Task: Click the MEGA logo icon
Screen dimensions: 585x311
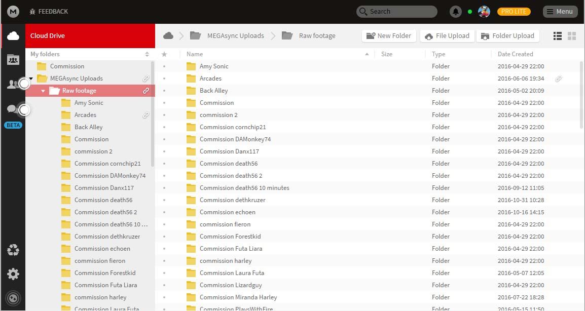Action: click(13, 12)
